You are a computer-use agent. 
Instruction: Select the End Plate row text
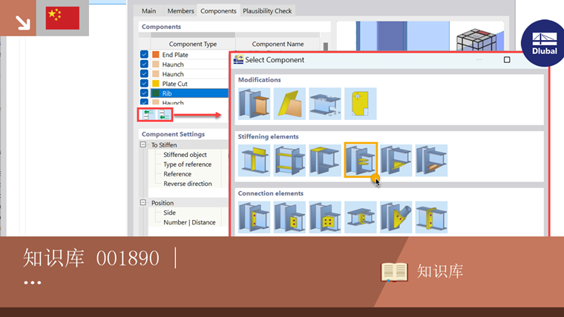click(x=175, y=55)
